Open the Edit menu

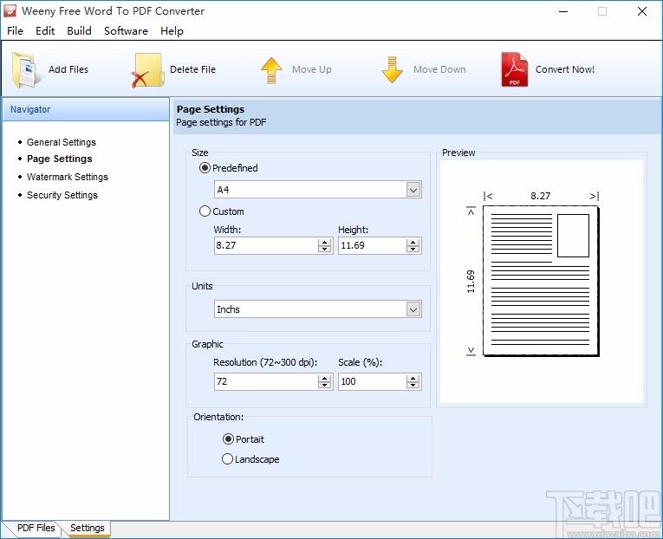click(45, 31)
